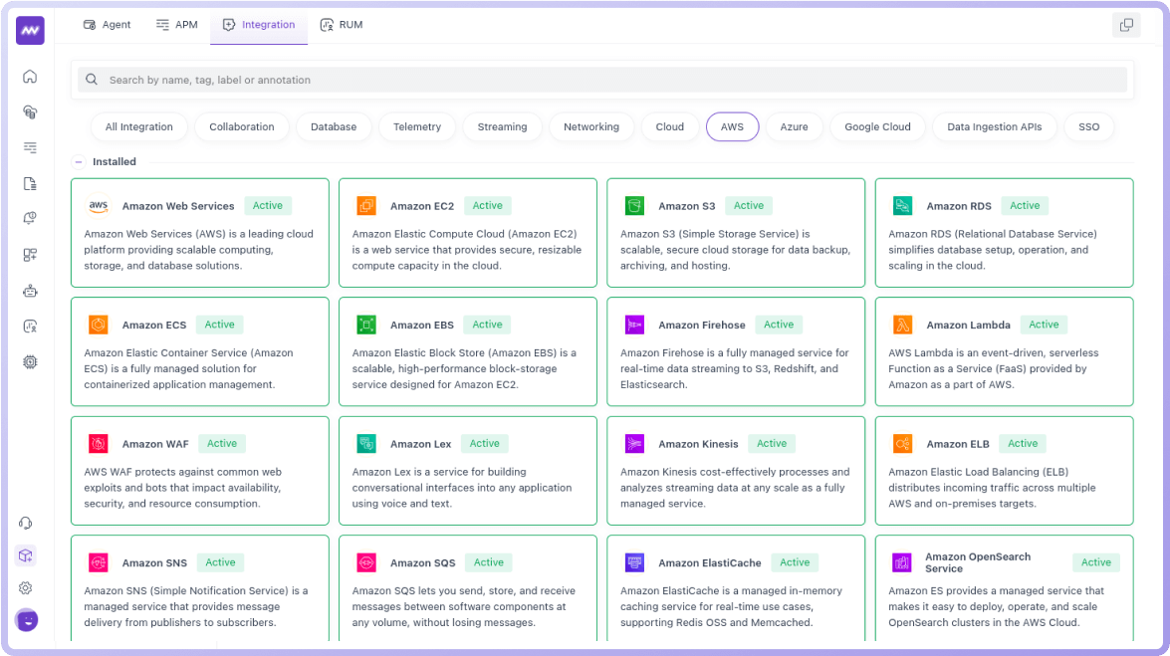Open the settings gear in sidebar
Image resolution: width=1170 pixels, height=656 pixels.
click(25, 588)
